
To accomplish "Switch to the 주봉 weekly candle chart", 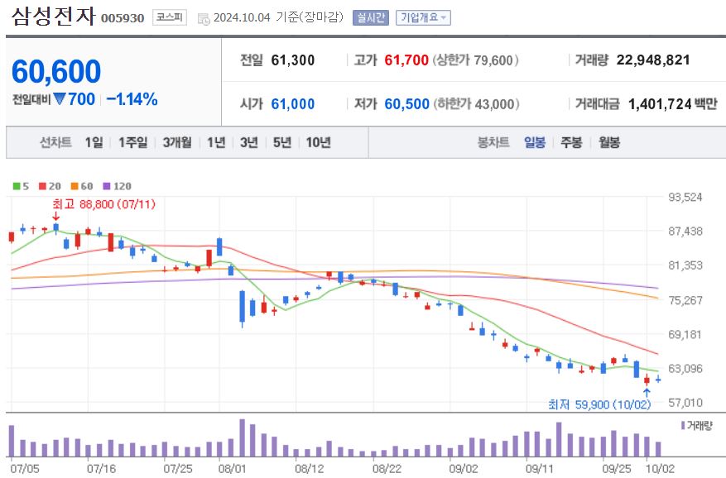I will pyautogui.click(x=571, y=142).
